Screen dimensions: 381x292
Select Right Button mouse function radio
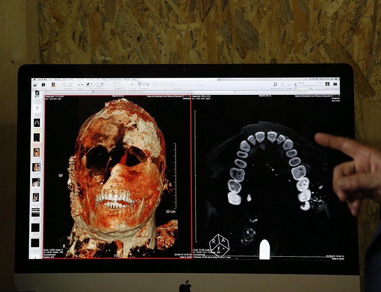click(x=96, y=86)
